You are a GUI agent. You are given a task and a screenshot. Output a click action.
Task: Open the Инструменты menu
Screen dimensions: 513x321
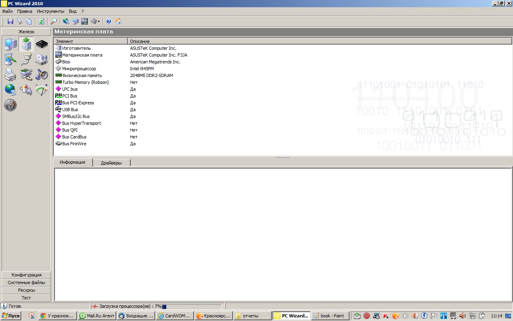(x=50, y=11)
